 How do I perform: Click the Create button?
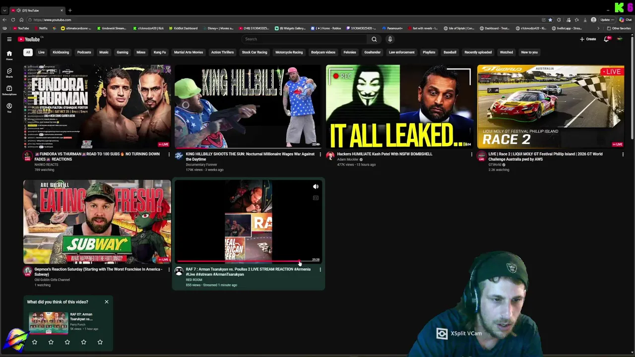(x=588, y=39)
